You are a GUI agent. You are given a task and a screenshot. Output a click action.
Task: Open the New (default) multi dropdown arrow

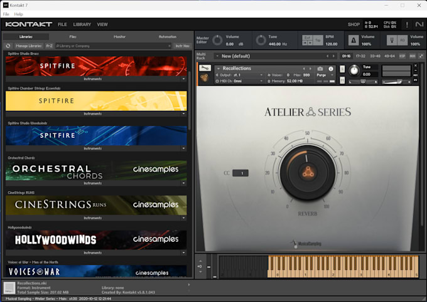click(217, 56)
